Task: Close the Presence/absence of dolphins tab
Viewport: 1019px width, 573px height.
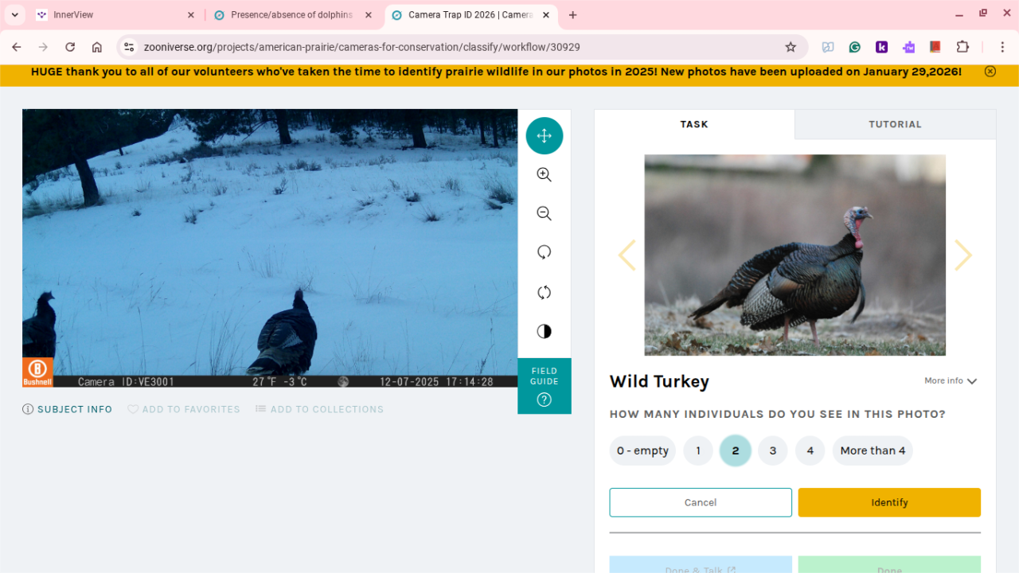Action: tap(368, 15)
